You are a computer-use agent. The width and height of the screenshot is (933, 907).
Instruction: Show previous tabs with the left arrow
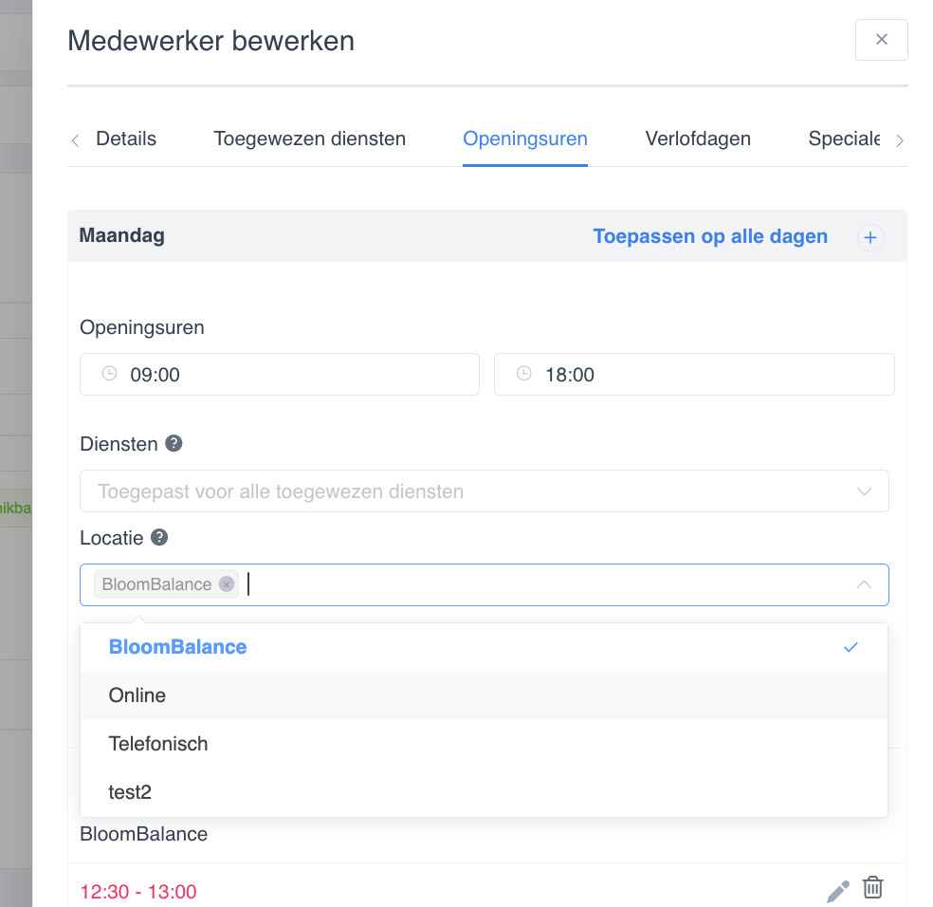click(x=75, y=140)
